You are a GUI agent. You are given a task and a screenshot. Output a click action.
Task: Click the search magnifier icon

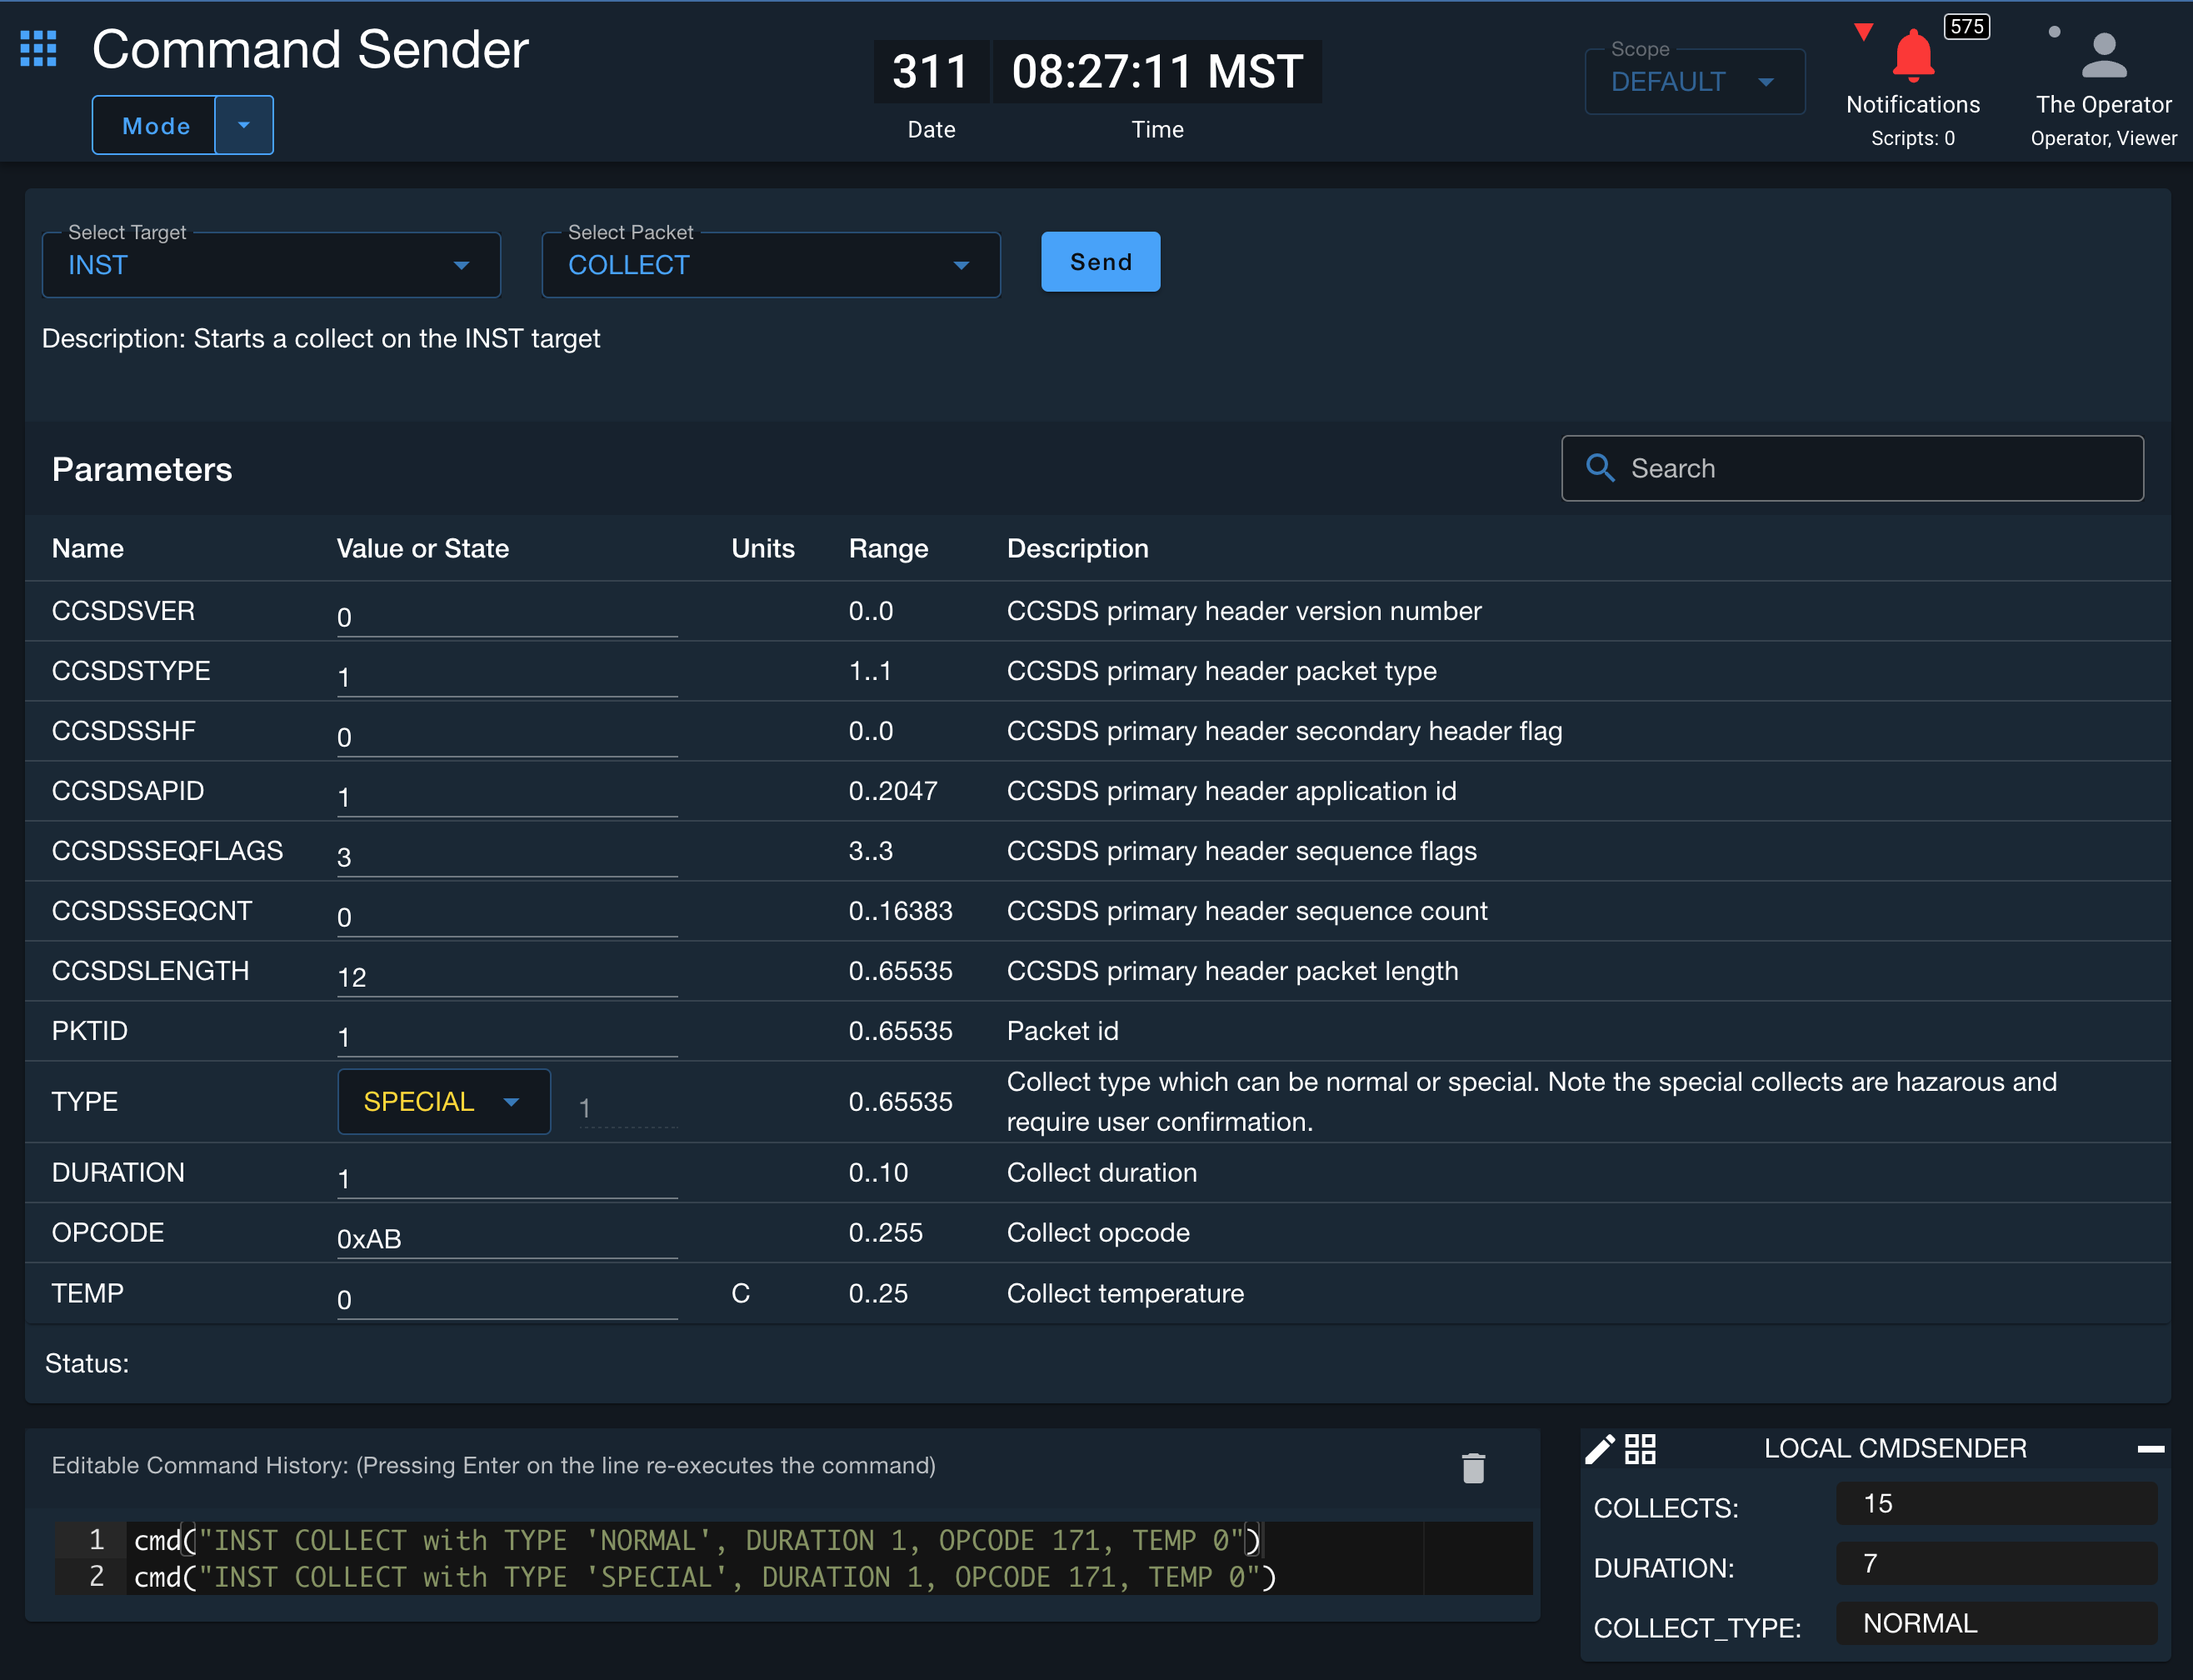[x=1600, y=468]
